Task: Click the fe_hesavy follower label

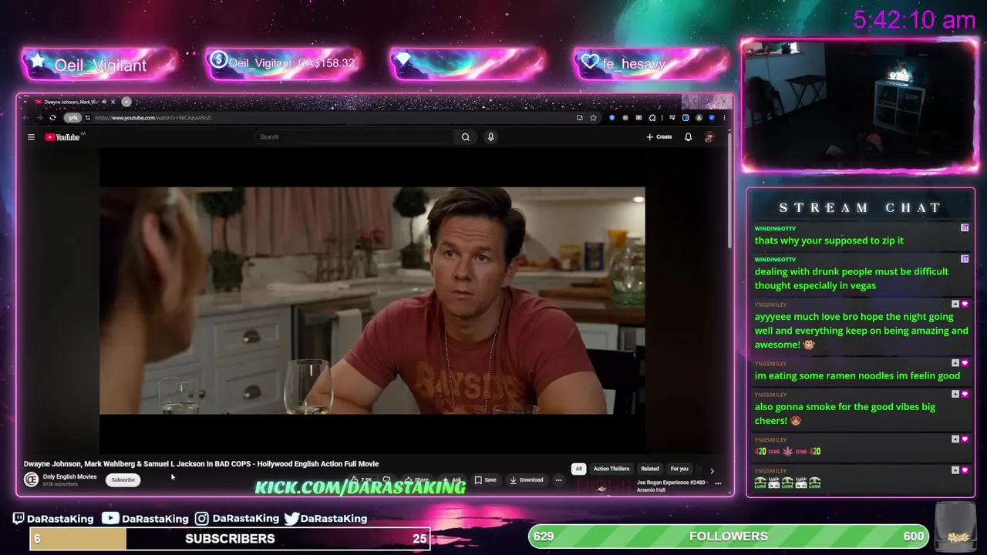Action: (x=634, y=64)
